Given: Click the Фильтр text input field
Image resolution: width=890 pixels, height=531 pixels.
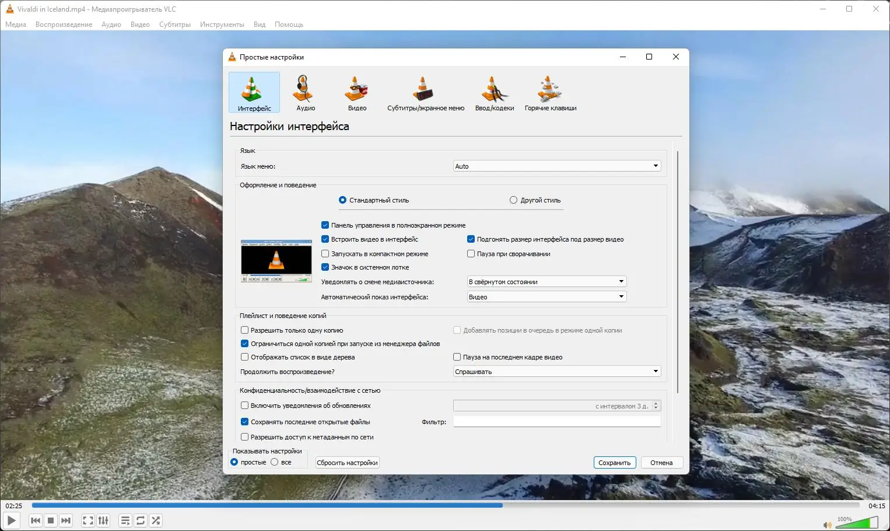Looking at the screenshot, I should pyautogui.click(x=557, y=421).
